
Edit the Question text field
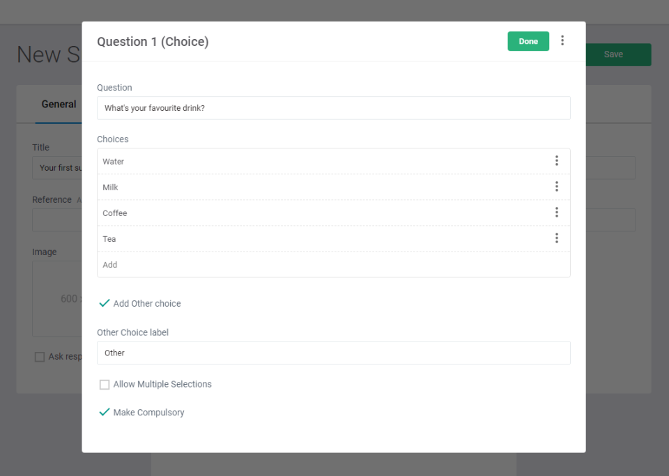pyautogui.click(x=333, y=108)
